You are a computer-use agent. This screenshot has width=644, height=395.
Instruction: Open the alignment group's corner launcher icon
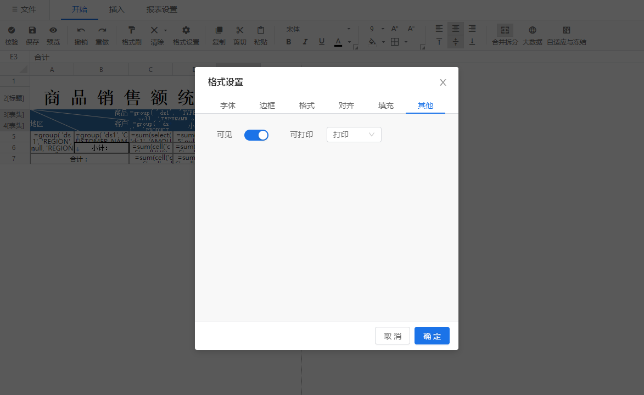pyautogui.click(x=422, y=47)
